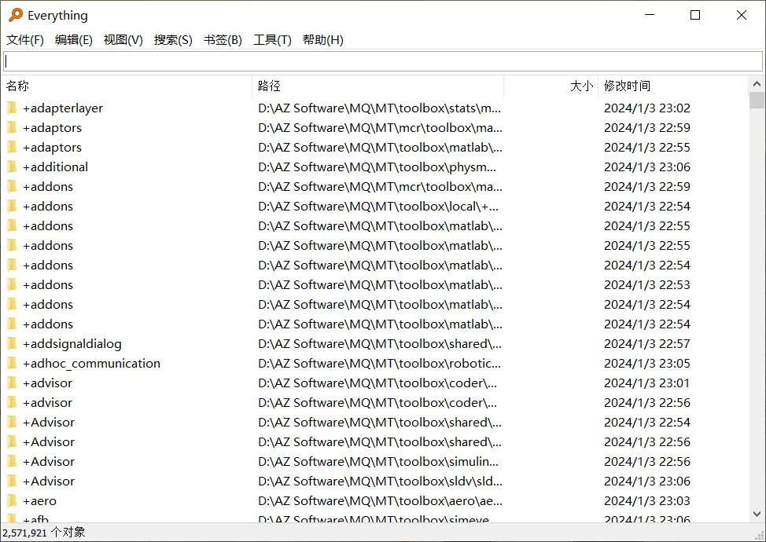Click folder icon of +addons dated 22:59
The height and width of the screenshot is (542, 766).
pyautogui.click(x=13, y=186)
